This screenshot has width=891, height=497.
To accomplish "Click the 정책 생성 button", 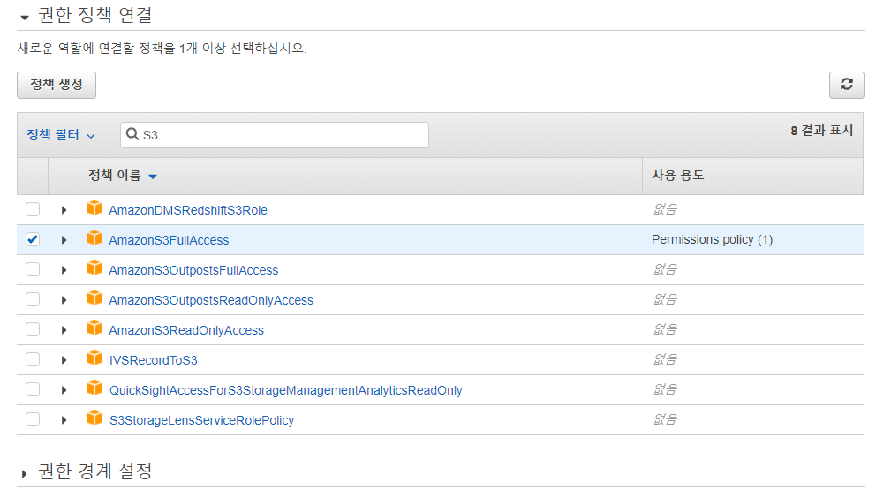I will [57, 85].
